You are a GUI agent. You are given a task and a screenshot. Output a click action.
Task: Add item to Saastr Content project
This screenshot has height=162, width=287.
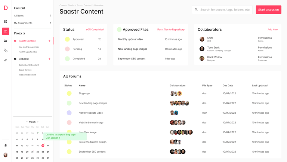click(x=49, y=41)
